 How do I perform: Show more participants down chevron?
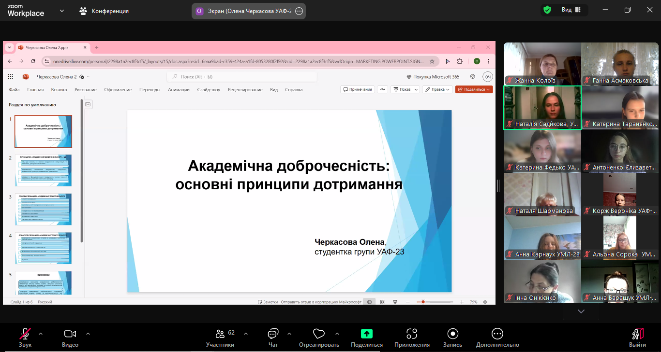click(x=581, y=311)
